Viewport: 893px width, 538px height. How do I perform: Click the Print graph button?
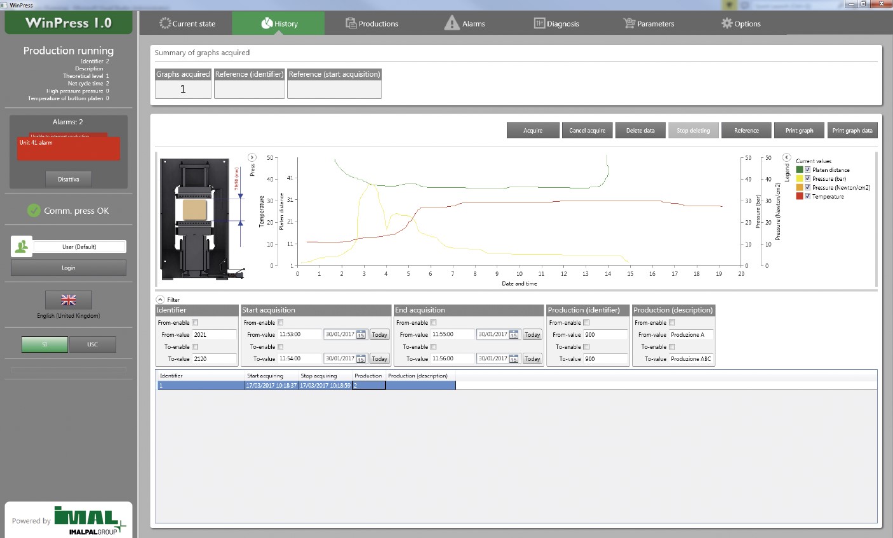(799, 130)
